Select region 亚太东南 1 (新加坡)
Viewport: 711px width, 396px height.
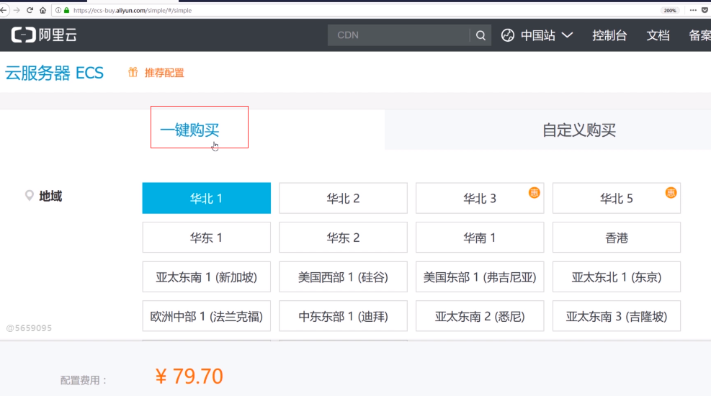click(x=206, y=276)
